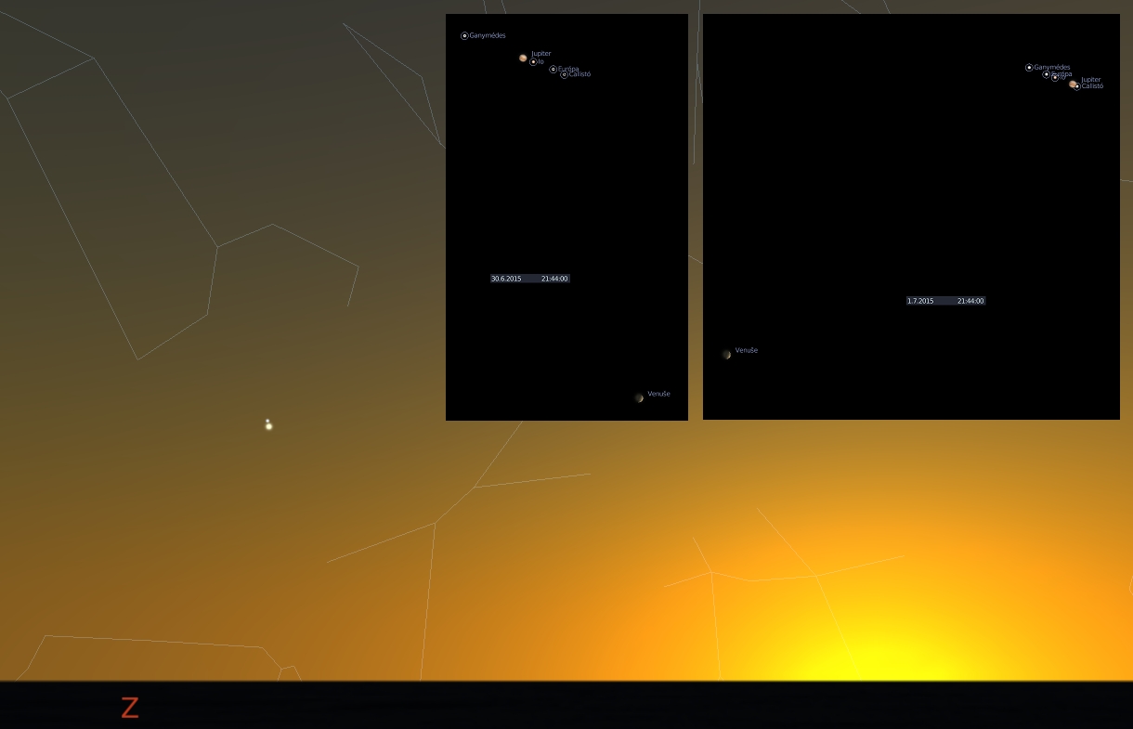The height and width of the screenshot is (729, 1133).
Task: Select Ganymédes marker in the 1.7.2015 inset
Action: click(1029, 68)
